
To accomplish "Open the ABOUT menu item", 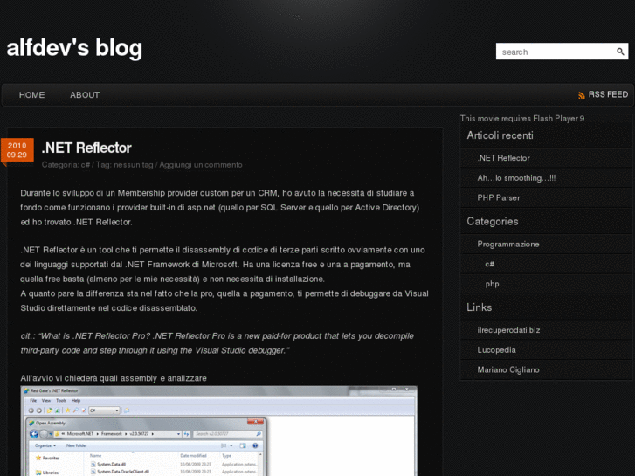I will pyautogui.click(x=85, y=95).
